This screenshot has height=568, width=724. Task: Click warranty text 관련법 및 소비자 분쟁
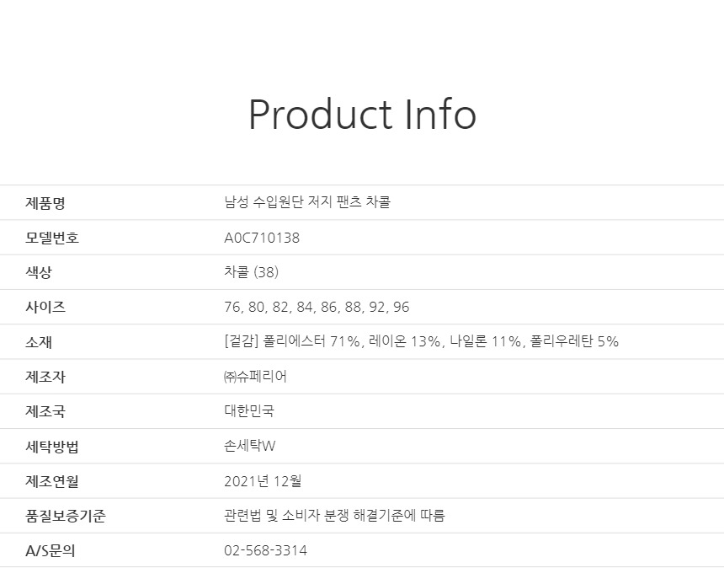click(286, 515)
